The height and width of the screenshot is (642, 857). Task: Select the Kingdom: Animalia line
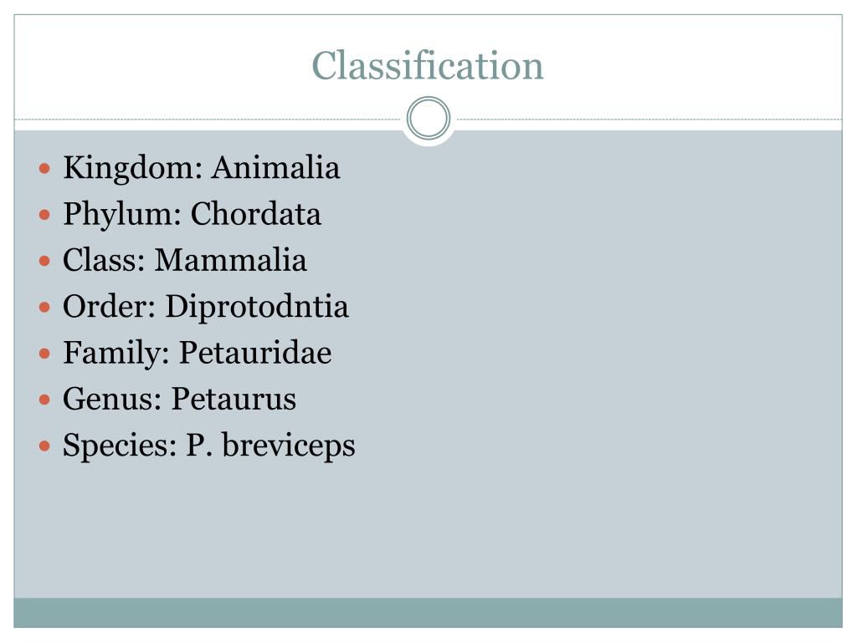(201, 168)
